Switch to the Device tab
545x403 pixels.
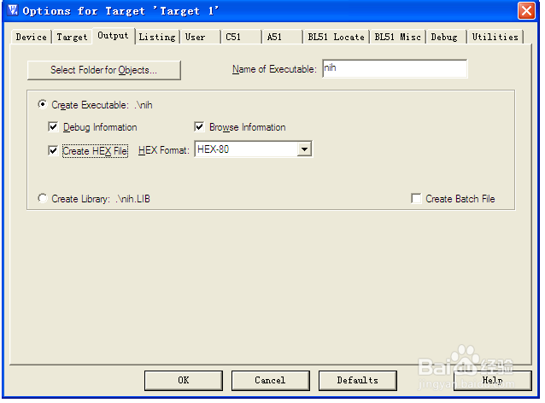coord(32,37)
